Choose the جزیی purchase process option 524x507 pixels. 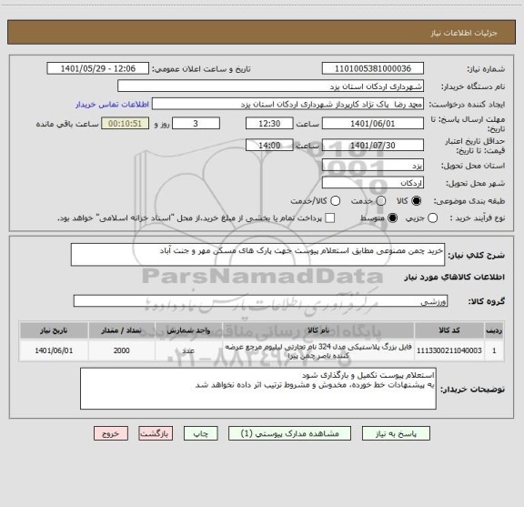[x=432, y=218]
